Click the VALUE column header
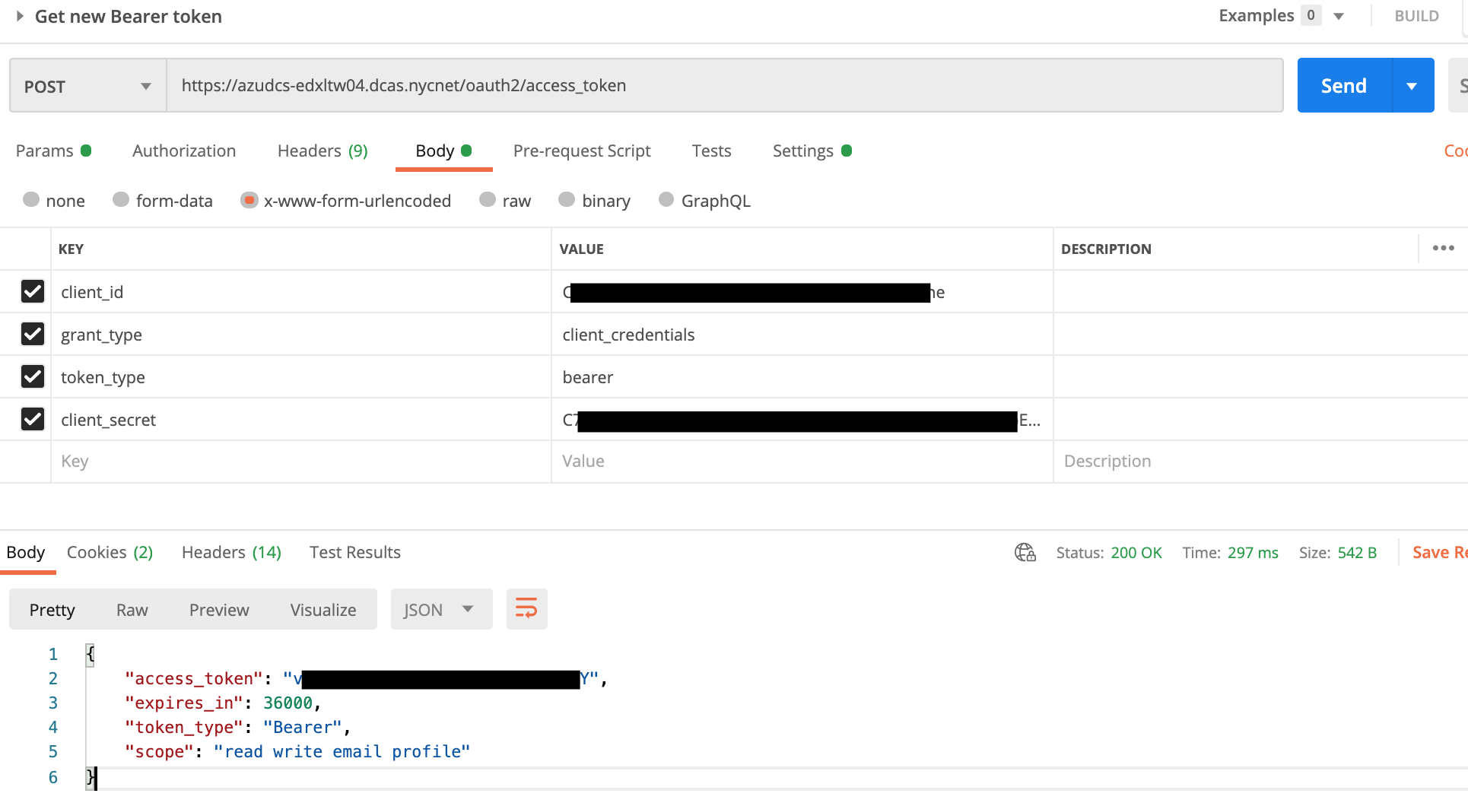 pos(581,249)
